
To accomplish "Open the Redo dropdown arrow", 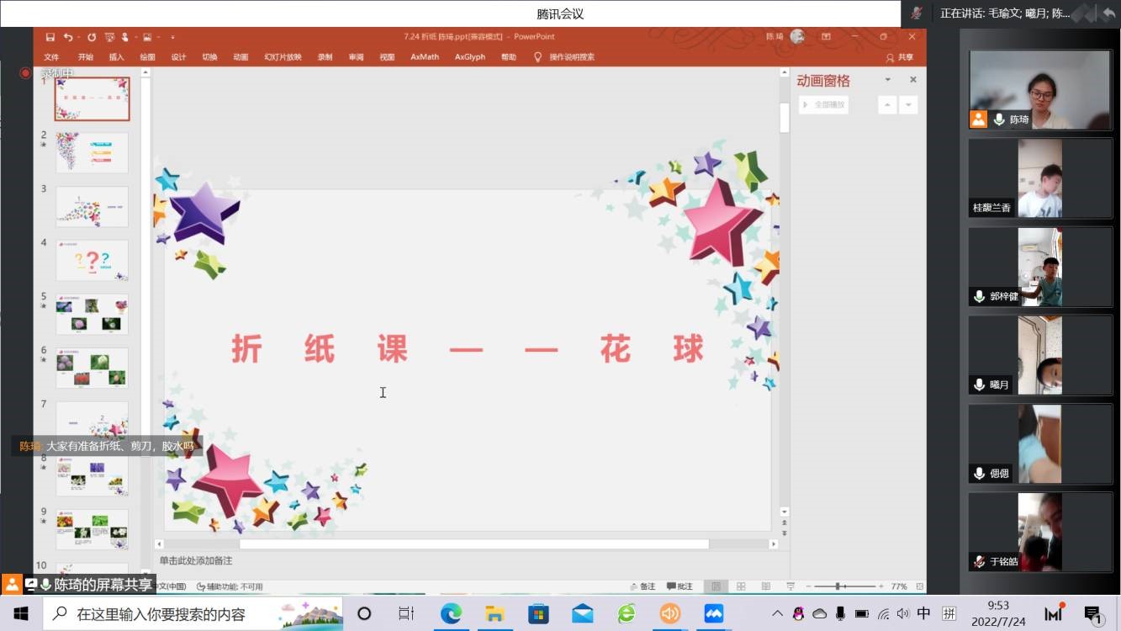I will click(x=78, y=37).
